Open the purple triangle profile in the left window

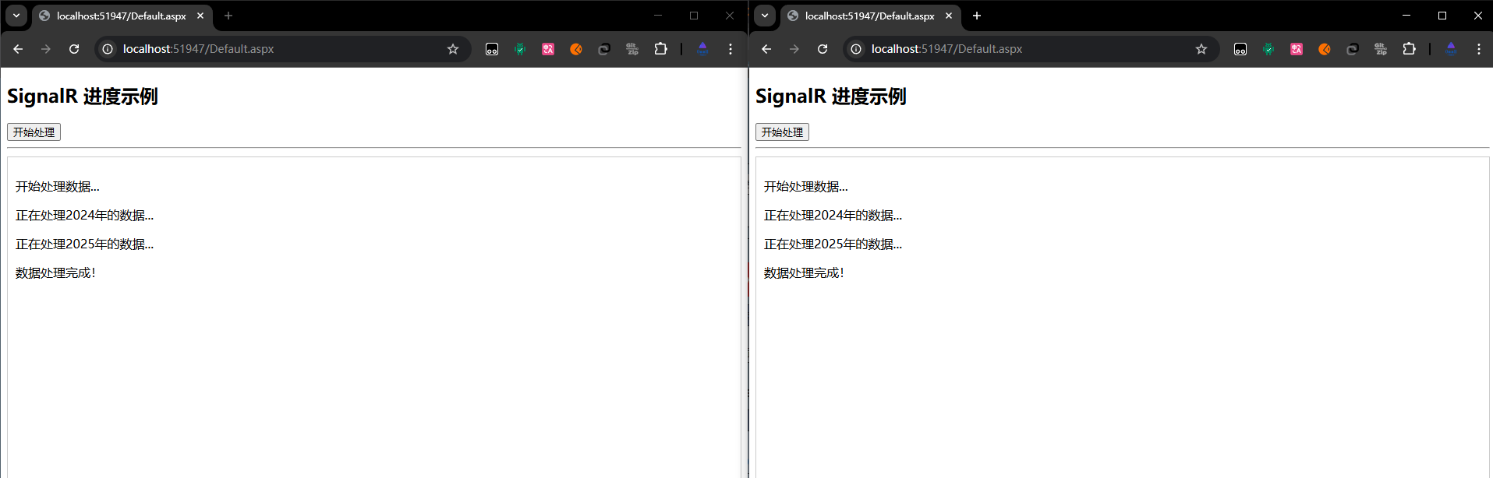pos(702,49)
